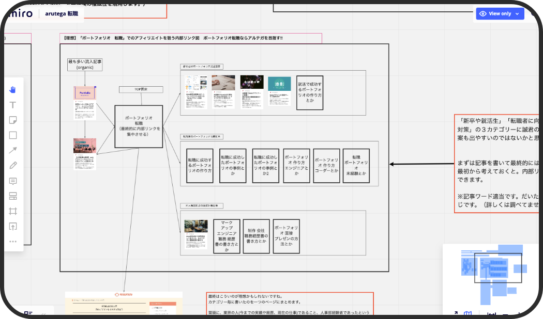Select the ポートフォリオ作り方コーダーとか card

[326, 166]
